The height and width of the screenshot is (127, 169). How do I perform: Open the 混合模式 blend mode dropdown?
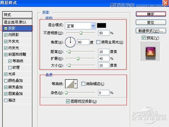click(80, 26)
